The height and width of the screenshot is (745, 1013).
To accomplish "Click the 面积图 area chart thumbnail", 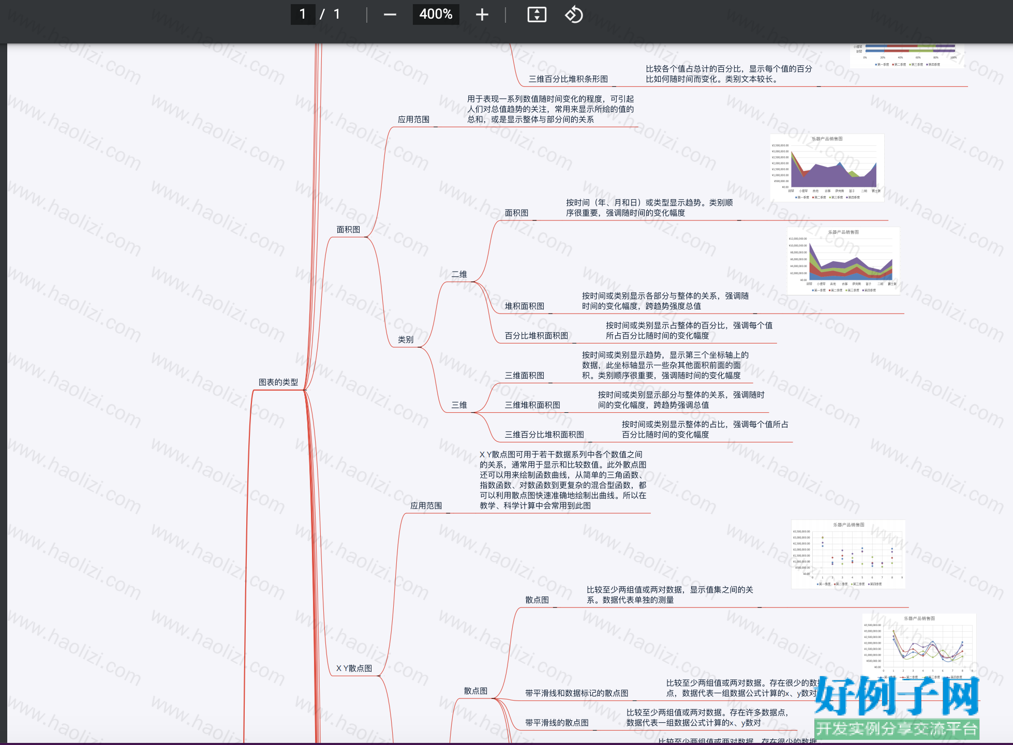I will (x=827, y=168).
